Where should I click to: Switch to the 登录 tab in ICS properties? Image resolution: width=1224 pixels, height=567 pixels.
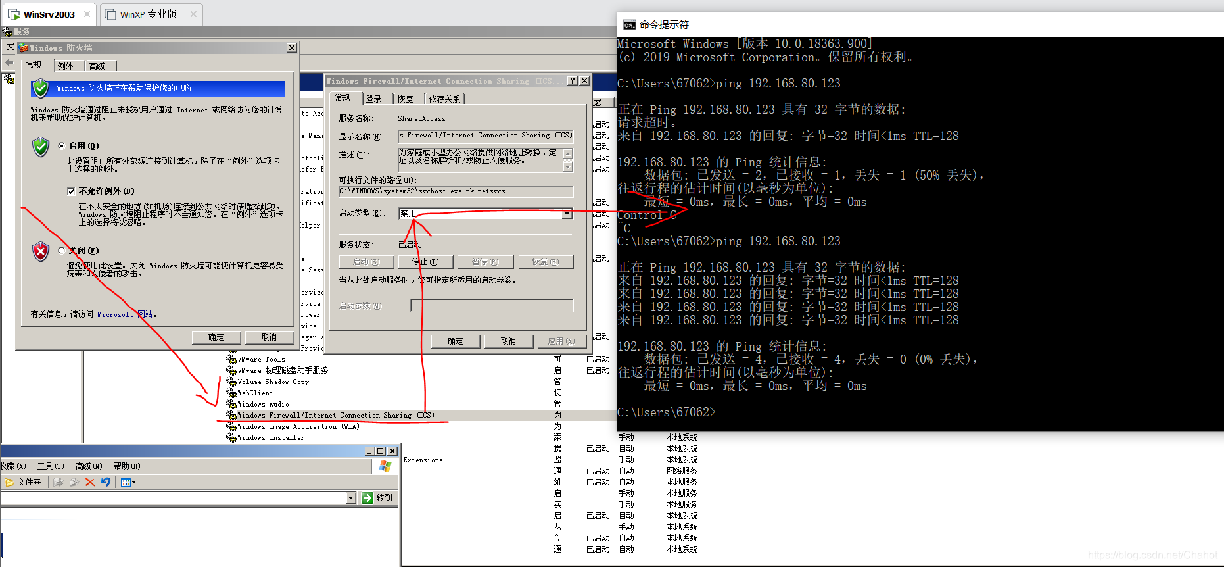(377, 99)
